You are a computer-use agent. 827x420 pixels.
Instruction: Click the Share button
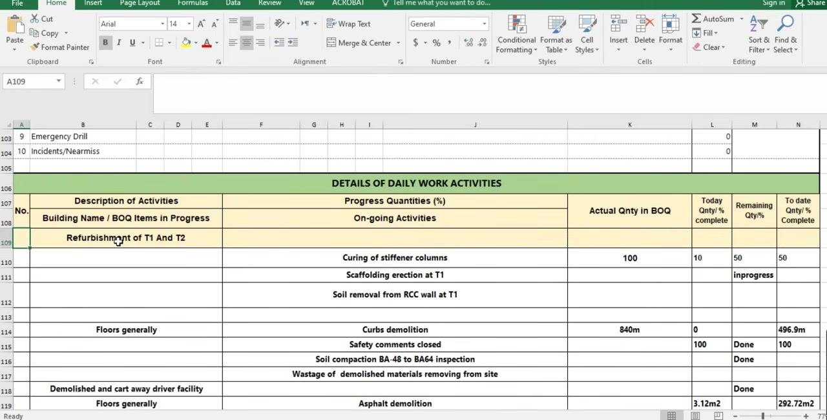(811, 3)
